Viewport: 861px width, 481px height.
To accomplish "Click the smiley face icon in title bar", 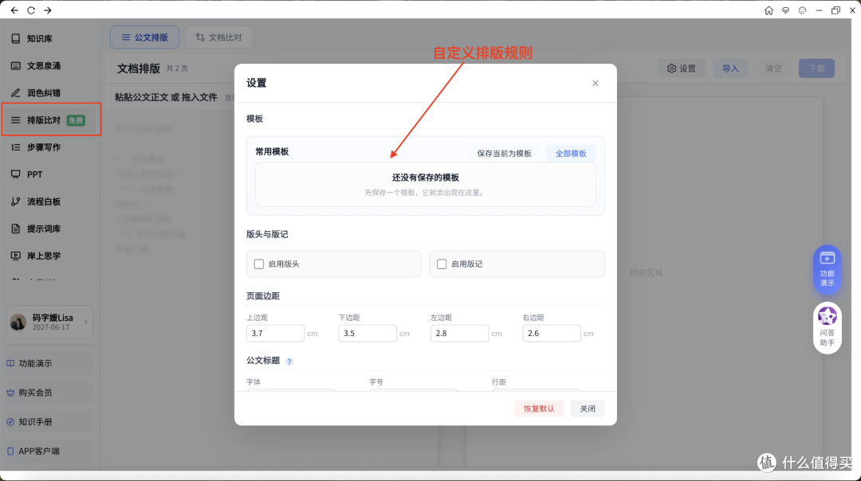I will tap(802, 10).
